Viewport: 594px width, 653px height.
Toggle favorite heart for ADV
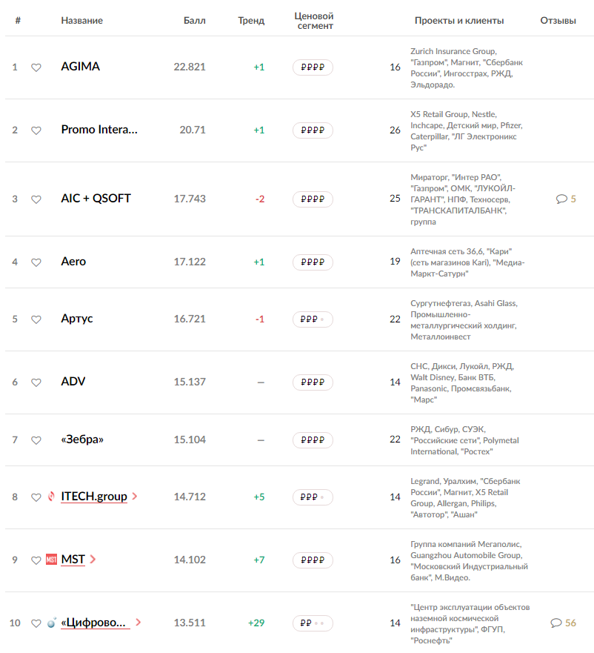click(x=36, y=382)
